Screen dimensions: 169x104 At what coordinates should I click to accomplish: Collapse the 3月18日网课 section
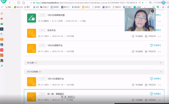[160, 72]
